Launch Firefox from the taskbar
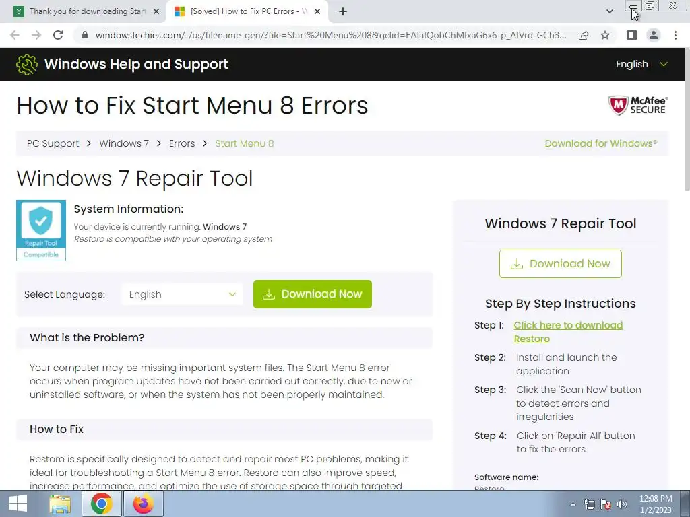The height and width of the screenshot is (517, 690). click(144, 504)
